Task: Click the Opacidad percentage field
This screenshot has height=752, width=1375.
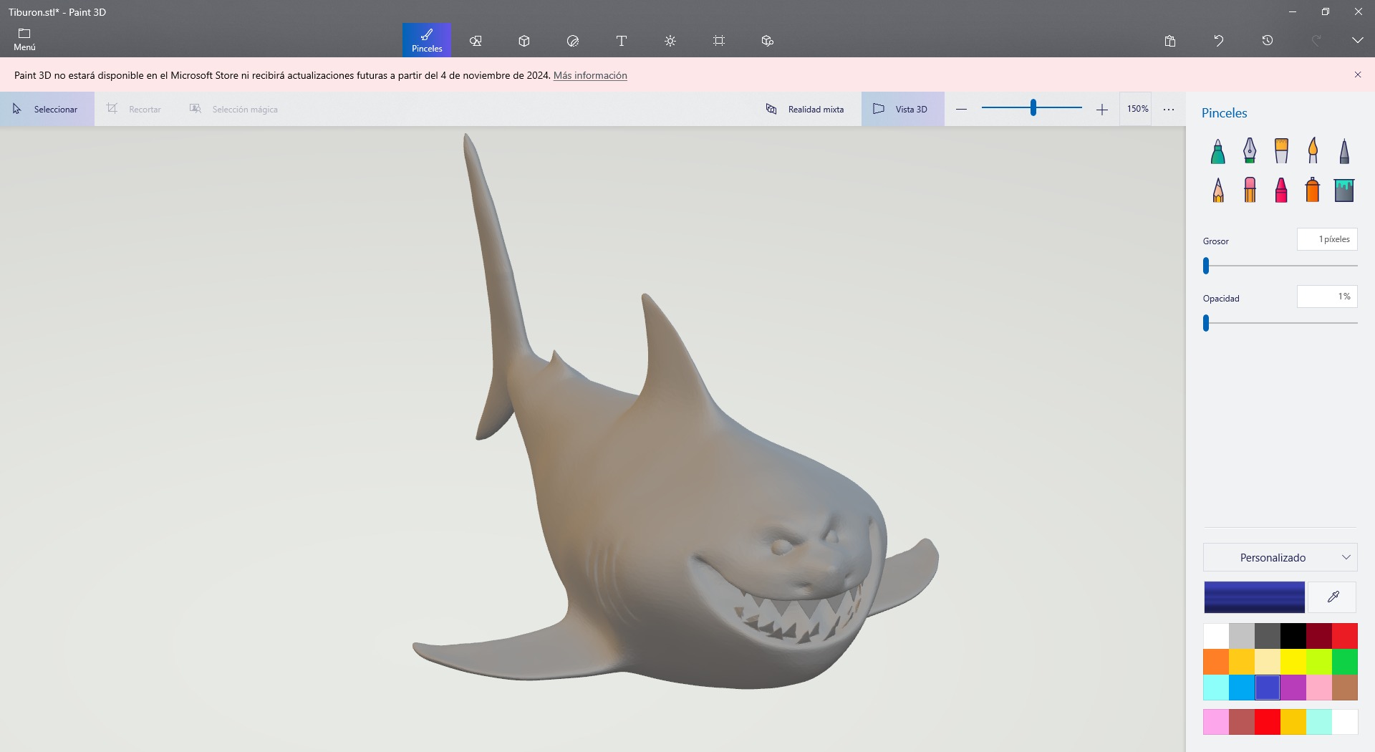Action: [1327, 297]
